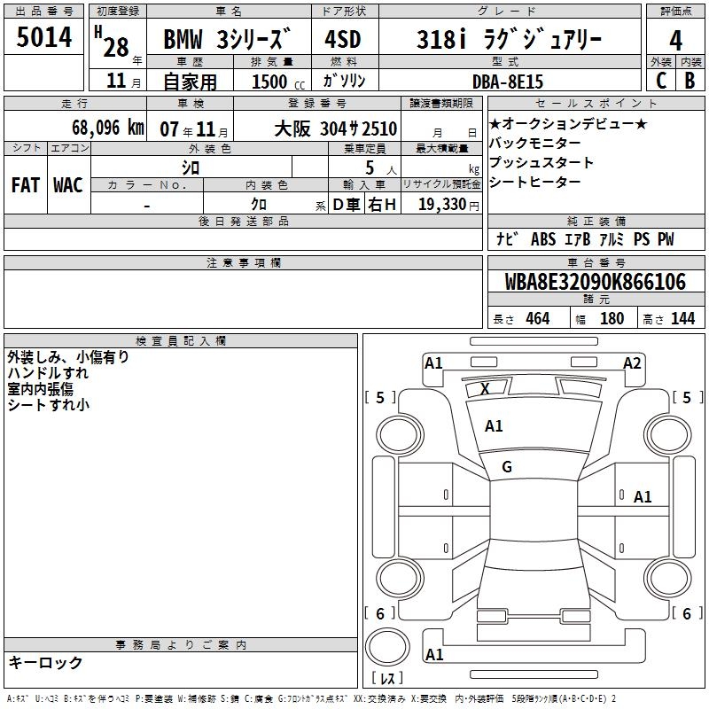
Task: Click the empty 後日発送部品 field
Action: click(x=243, y=239)
